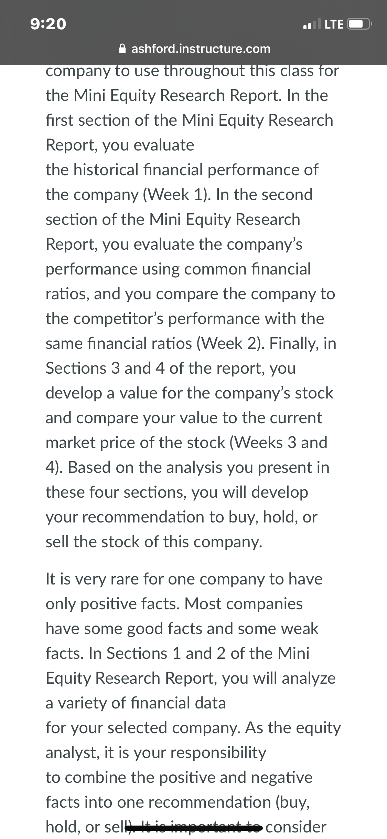This screenshot has height=839, width=387.
Task: Tap the cellular signal bars icon
Action: [x=311, y=24]
